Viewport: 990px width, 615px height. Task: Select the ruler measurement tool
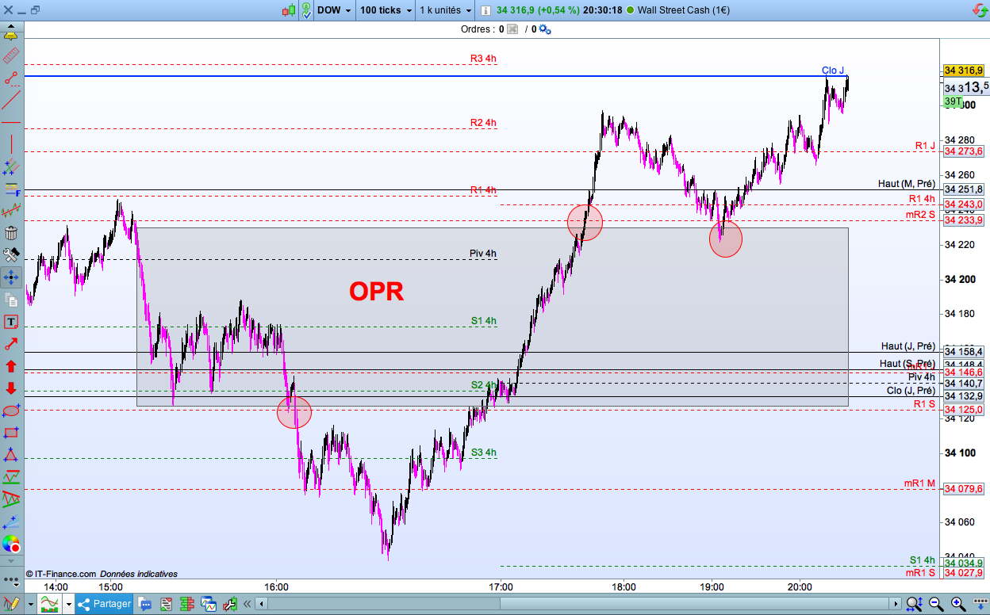[11, 56]
